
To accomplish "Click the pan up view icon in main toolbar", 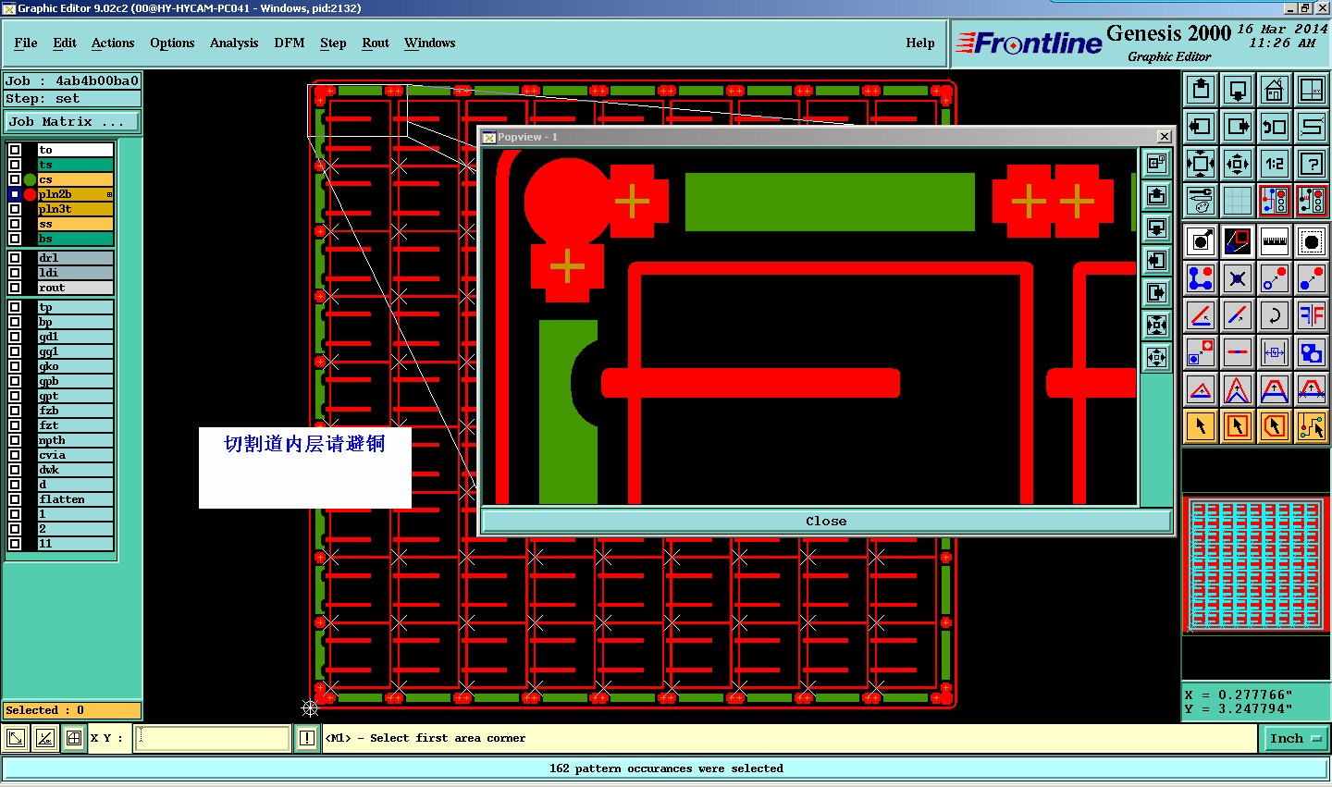I will click(1201, 90).
